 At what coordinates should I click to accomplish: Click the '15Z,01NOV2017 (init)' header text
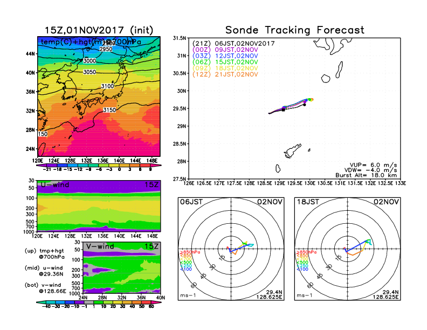click(98, 30)
